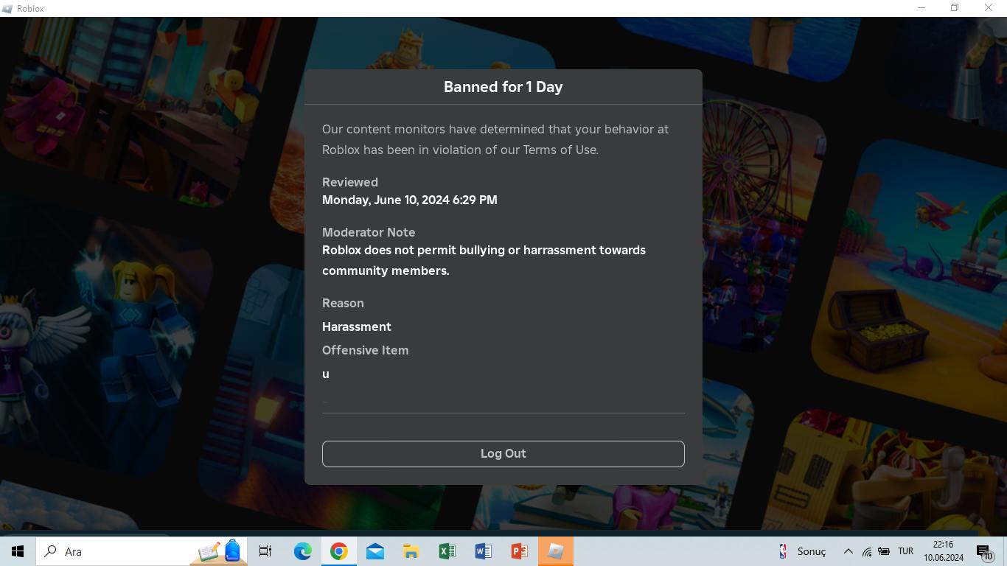The image size is (1007, 566).
Task: Click the Roblox icon in the taskbar
Action: point(555,551)
